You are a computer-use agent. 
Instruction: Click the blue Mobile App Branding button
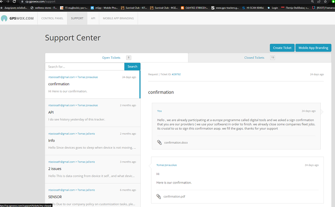click(x=313, y=48)
